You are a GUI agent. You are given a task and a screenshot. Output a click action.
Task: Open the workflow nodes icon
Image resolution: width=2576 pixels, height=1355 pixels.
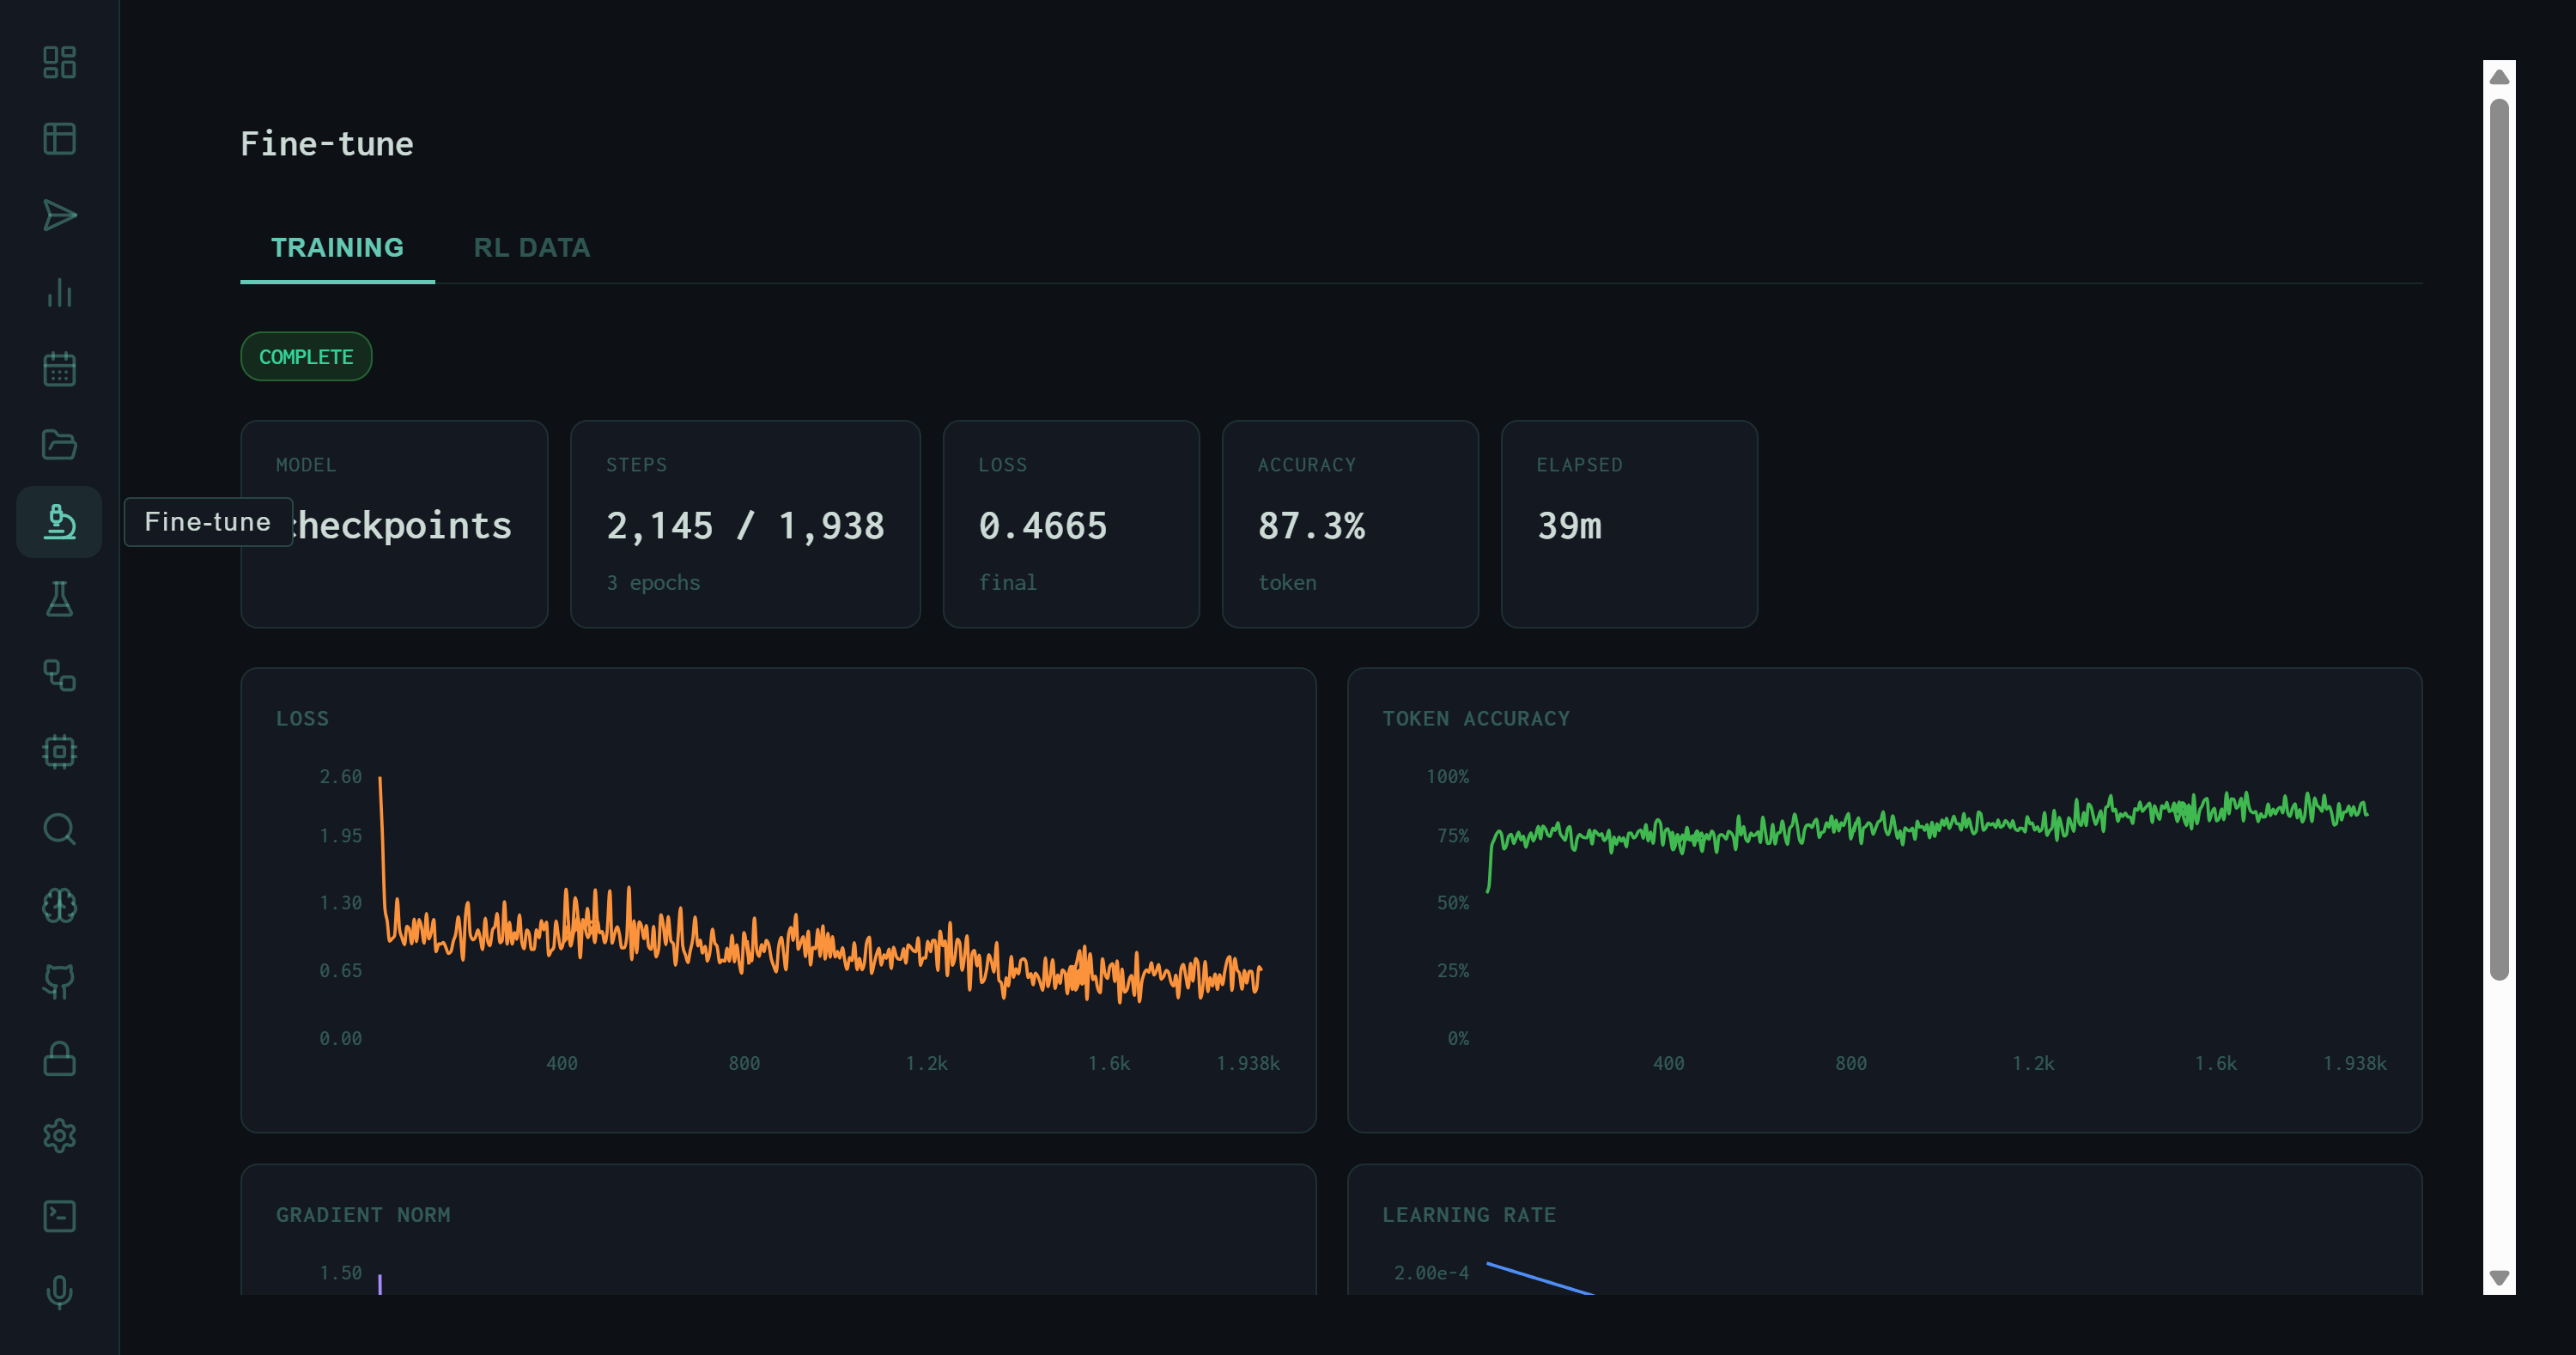coord(59,675)
